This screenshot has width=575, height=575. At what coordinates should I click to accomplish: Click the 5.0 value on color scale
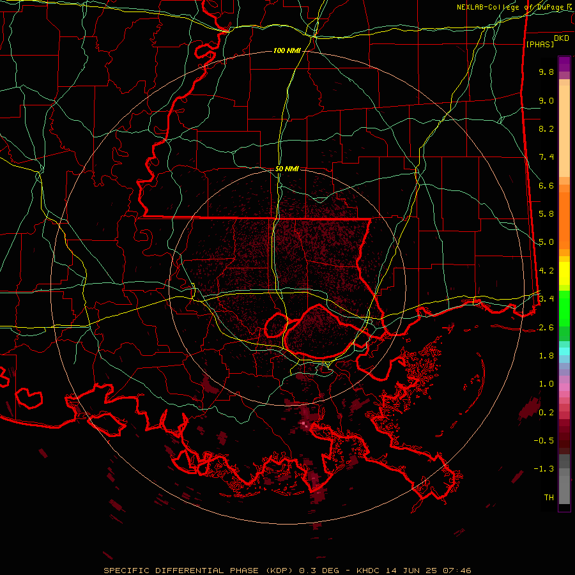click(546, 242)
